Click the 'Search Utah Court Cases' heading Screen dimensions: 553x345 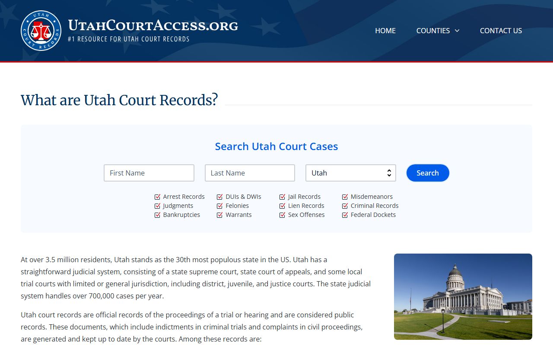point(276,146)
